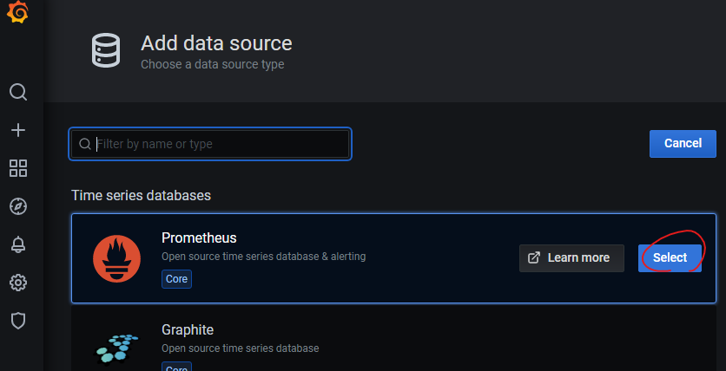
Task: Click the Graphite data source title
Action: (x=188, y=329)
